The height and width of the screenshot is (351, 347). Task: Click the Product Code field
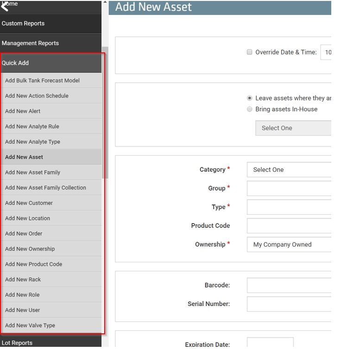(x=289, y=226)
